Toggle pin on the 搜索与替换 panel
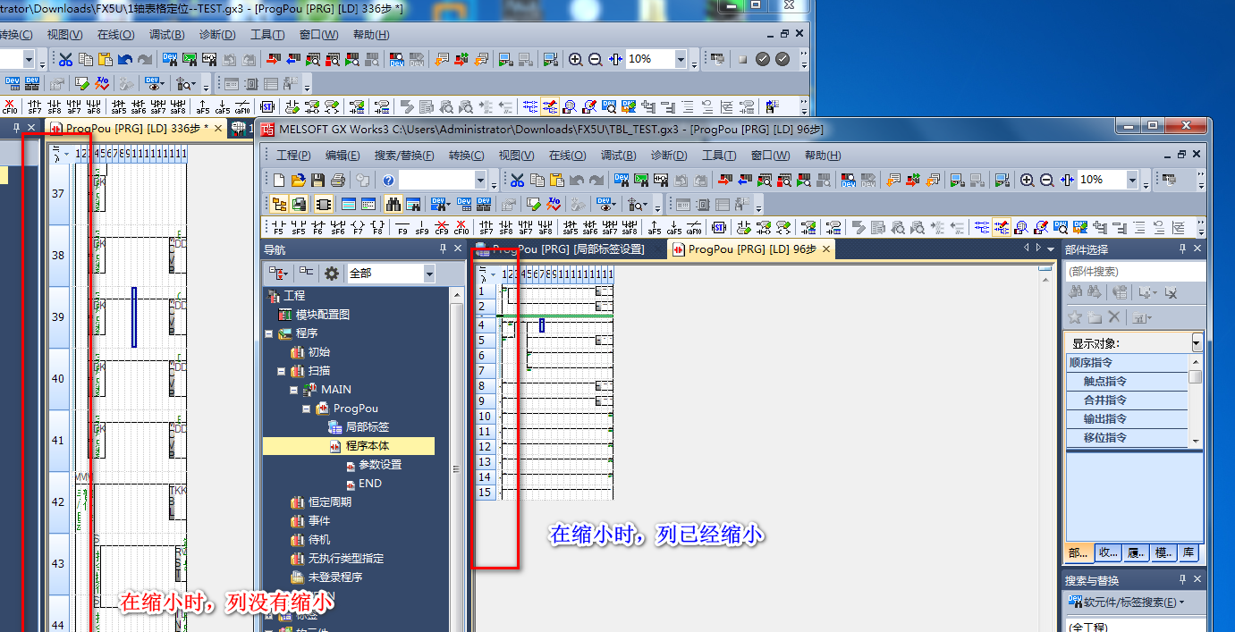 pyautogui.click(x=1182, y=580)
